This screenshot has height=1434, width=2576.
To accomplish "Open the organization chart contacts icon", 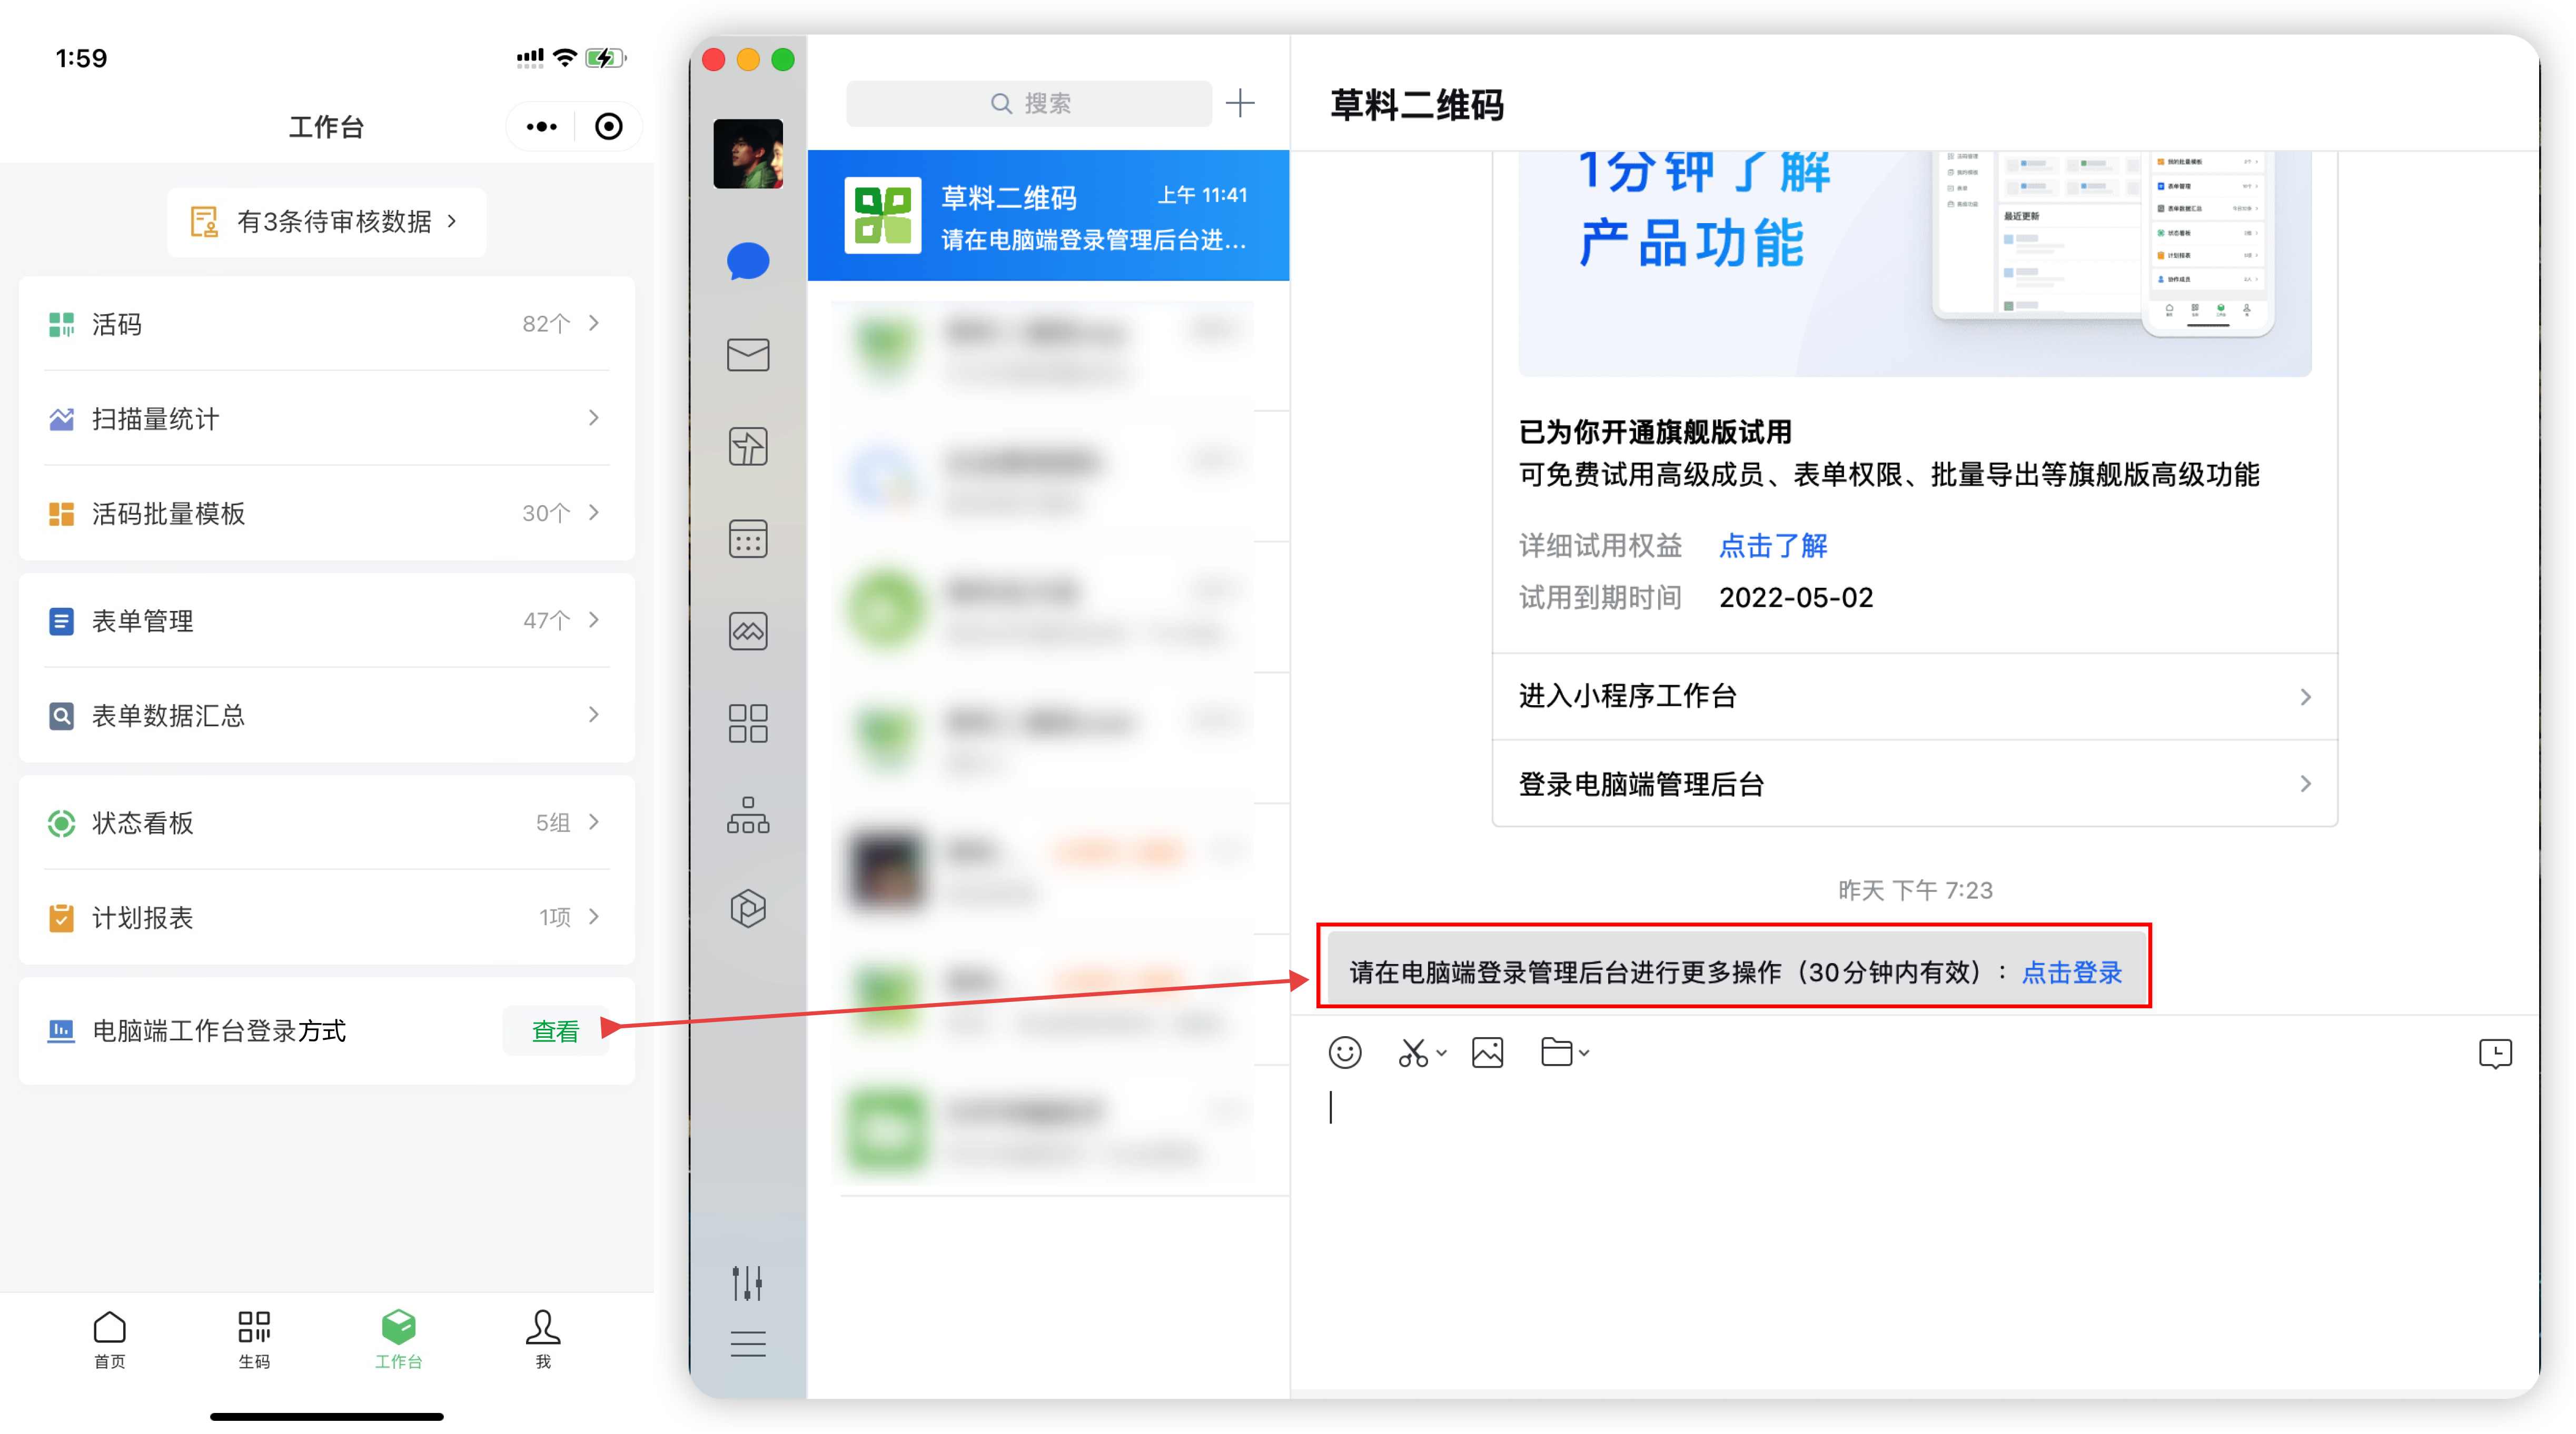I will tap(748, 815).
